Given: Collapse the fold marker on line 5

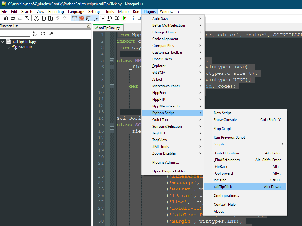Looking at the screenshot, I should pyautogui.click(x=112, y=60).
